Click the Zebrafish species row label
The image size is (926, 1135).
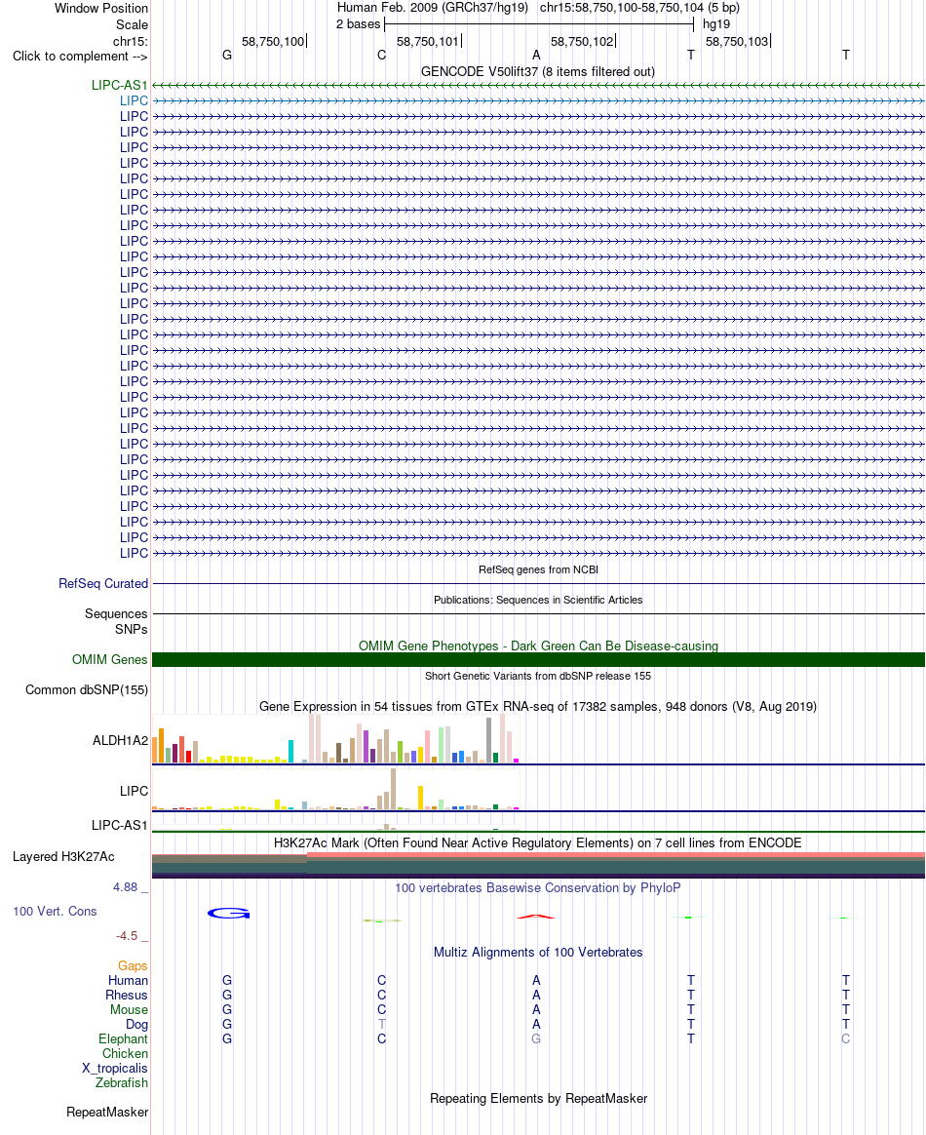(122, 1083)
